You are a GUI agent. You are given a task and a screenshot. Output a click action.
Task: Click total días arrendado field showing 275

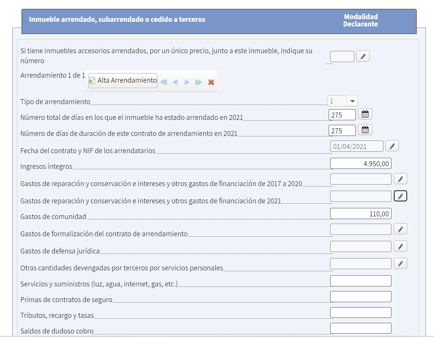point(342,115)
